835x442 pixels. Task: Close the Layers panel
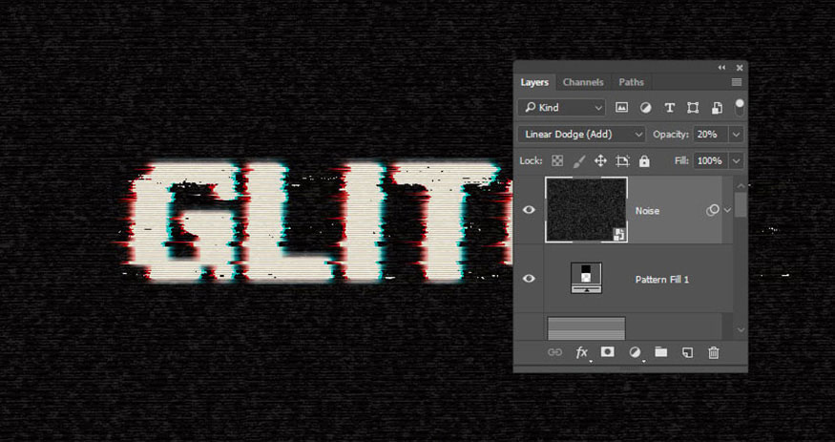[x=740, y=68]
